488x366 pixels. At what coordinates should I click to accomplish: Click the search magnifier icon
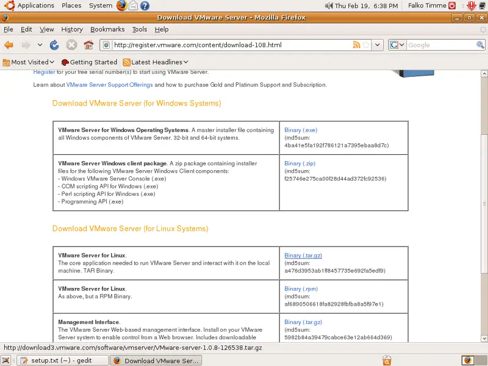(x=480, y=45)
